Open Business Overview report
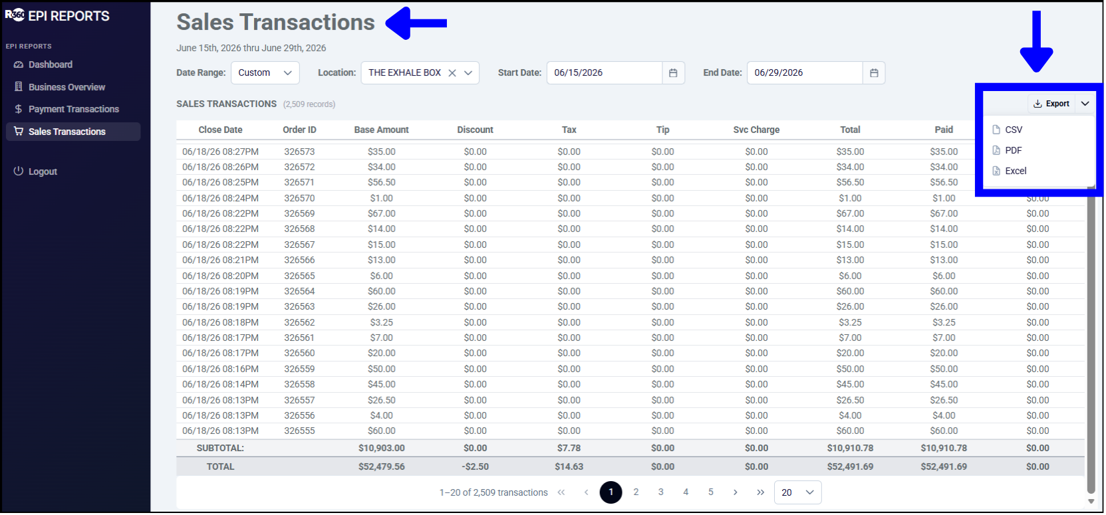The width and height of the screenshot is (1106, 515). (67, 87)
